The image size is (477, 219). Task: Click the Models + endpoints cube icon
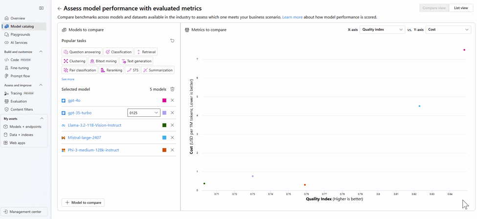[x=6, y=127]
